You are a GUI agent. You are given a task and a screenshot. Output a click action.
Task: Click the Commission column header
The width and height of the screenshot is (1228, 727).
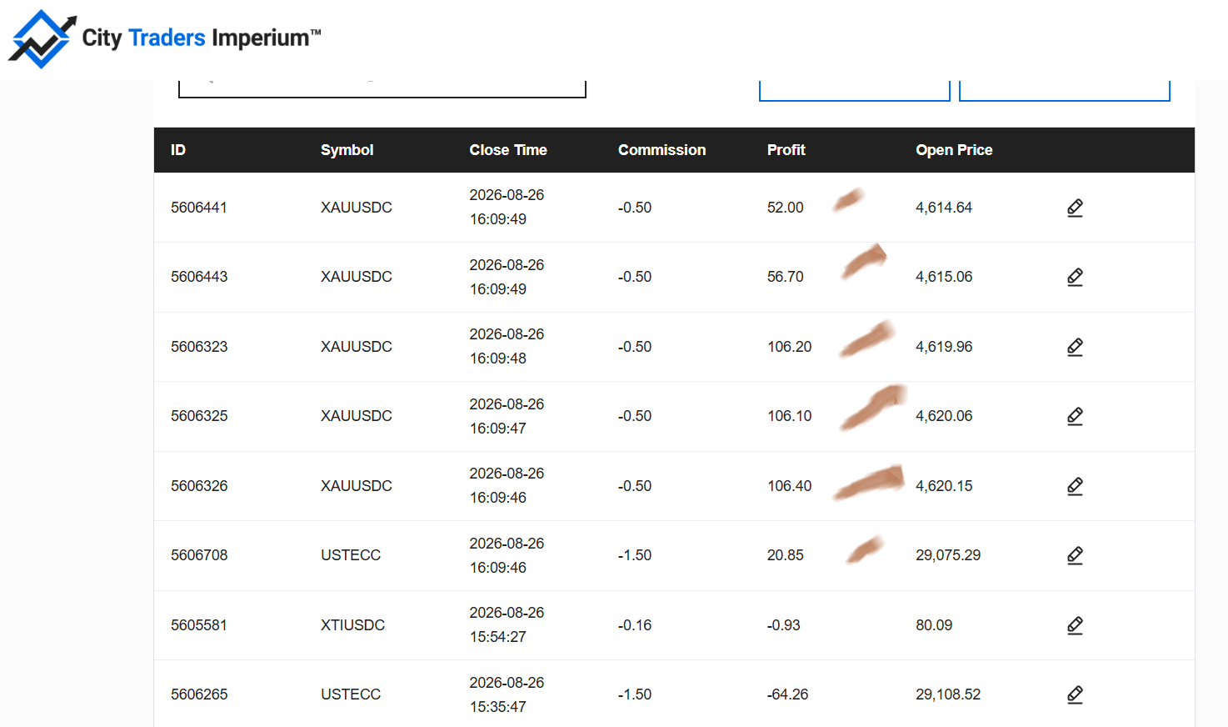(x=661, y=150)
